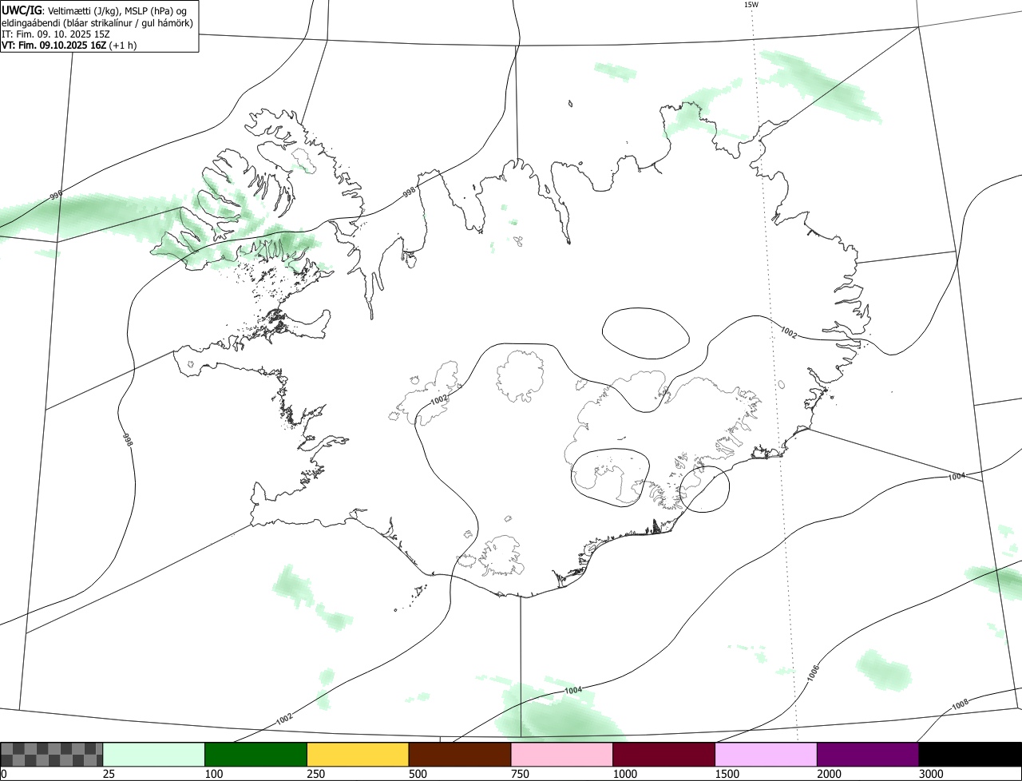Click the title line 'UWC/IG: Veltimætti (J/kg), MSLP (hPa) og'
The width and height of the screenshot is (1022, 781).
93,10
